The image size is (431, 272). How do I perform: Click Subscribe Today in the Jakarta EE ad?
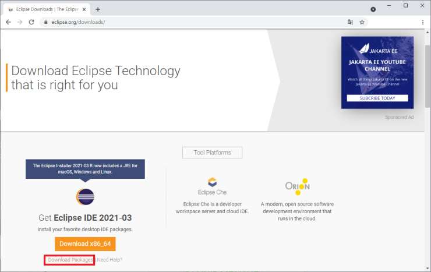[x=377, y=98]
